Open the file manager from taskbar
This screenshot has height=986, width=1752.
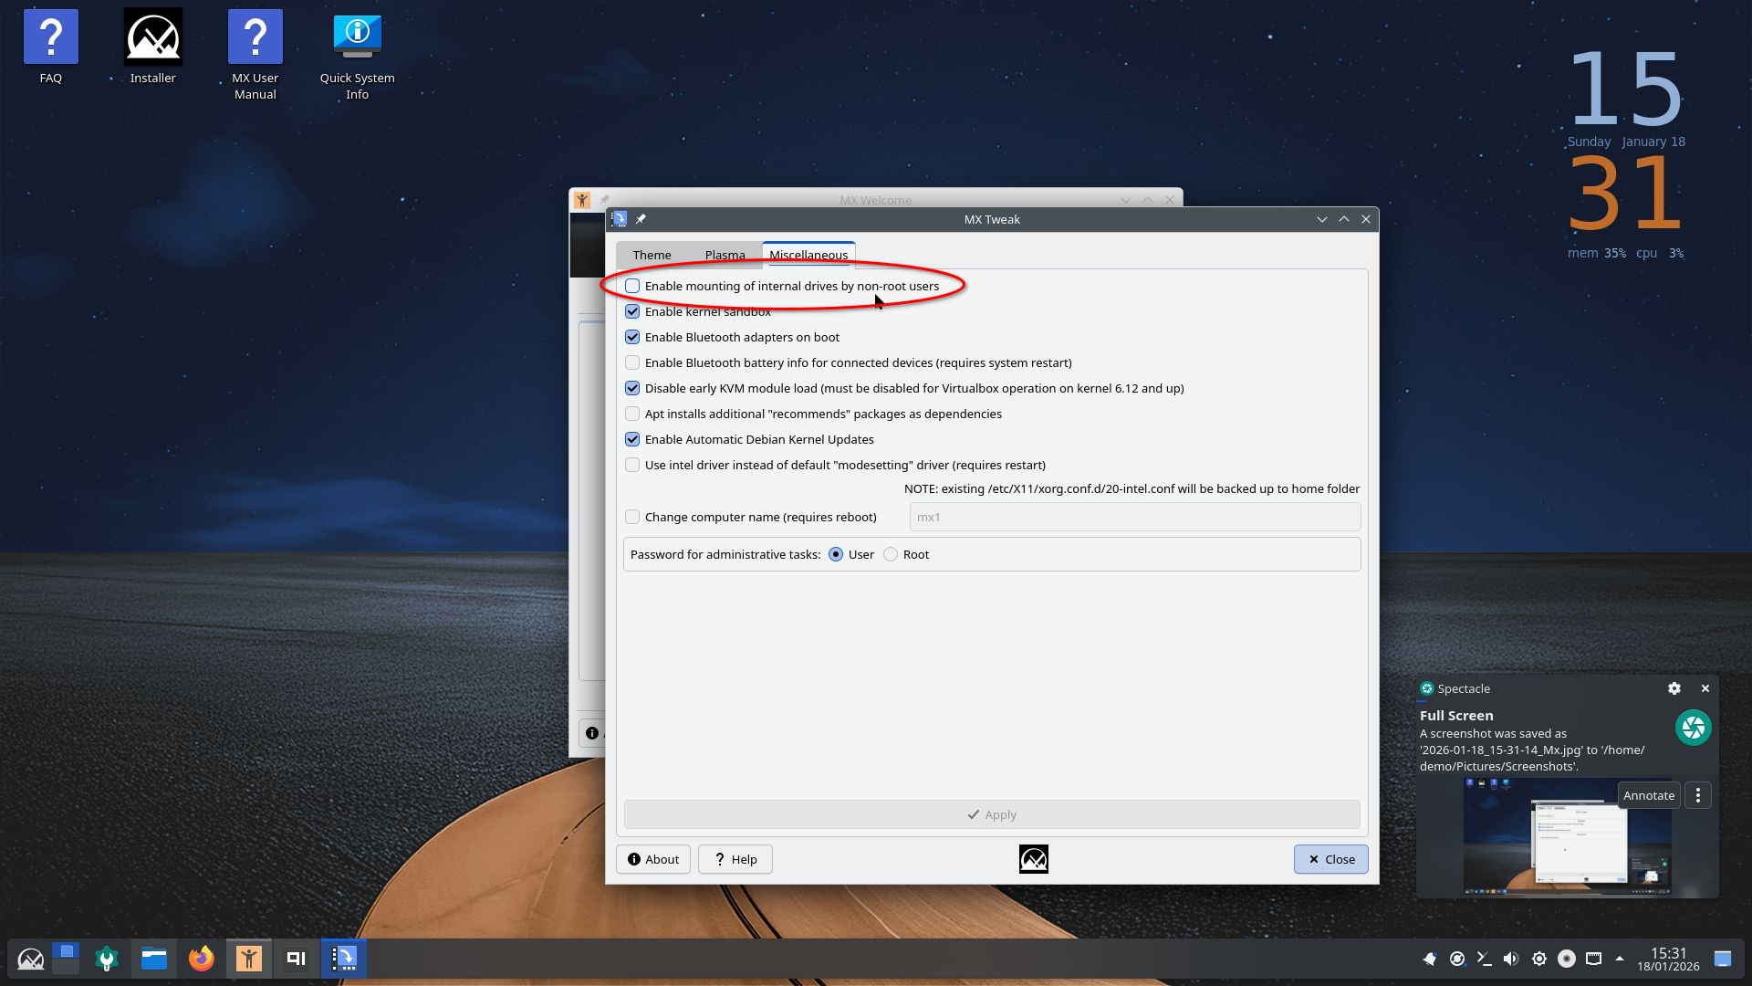153,959
